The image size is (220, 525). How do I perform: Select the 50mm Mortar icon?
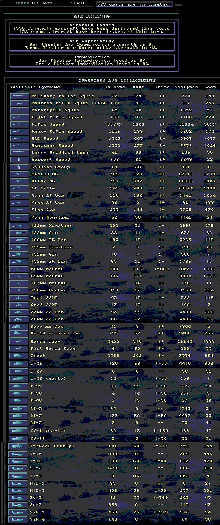pos(19,269)
